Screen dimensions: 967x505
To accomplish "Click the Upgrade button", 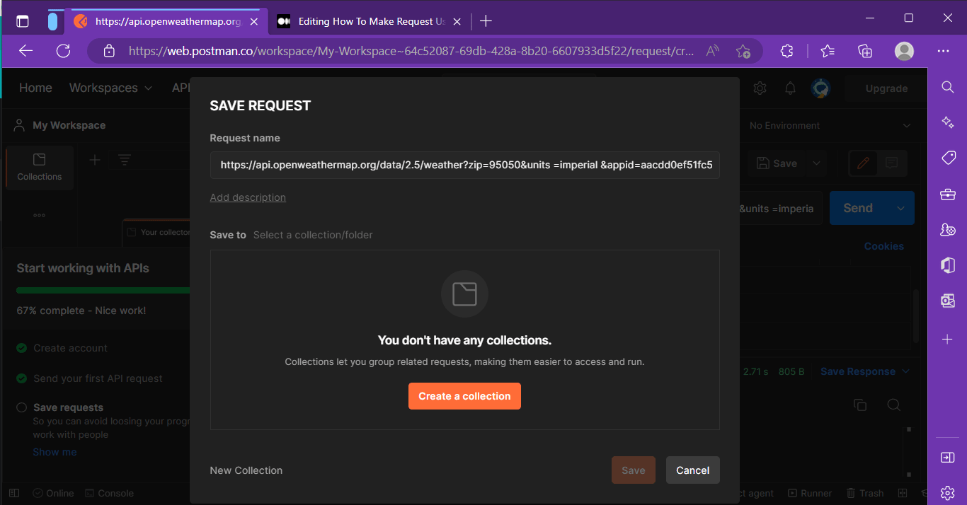I will (886, 88).
